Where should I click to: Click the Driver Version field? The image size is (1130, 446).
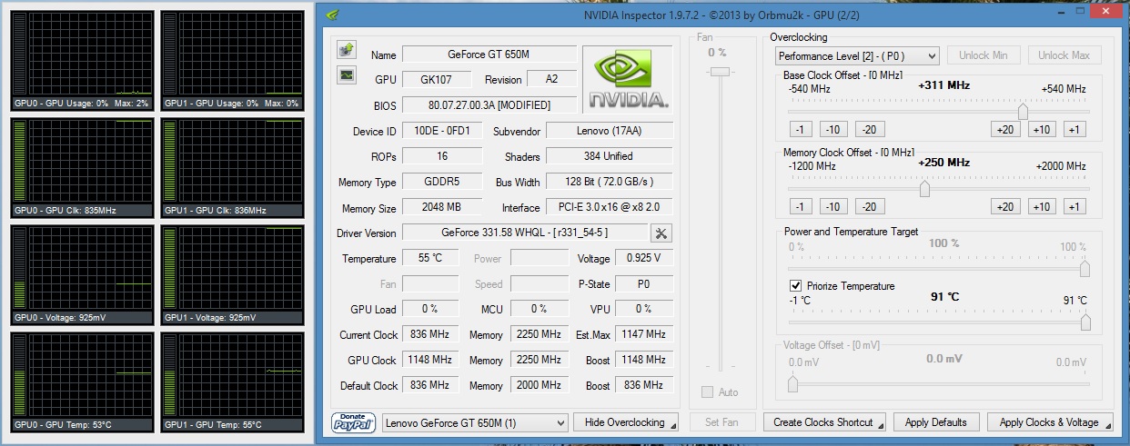point(525,233)
